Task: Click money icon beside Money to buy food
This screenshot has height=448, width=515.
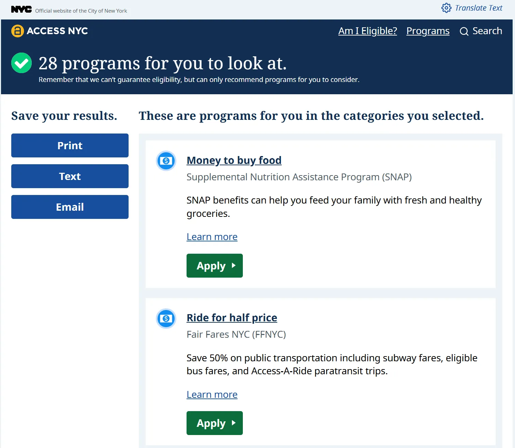Action: 166,161
